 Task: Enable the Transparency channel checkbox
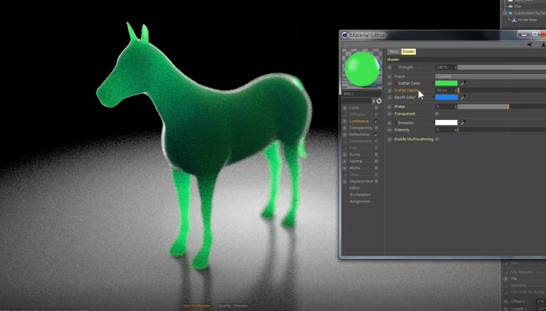pyautogui.click(x=376, y=128)
